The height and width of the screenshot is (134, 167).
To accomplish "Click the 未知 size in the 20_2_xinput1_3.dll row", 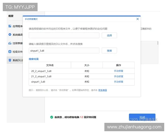I will (x=87, y=71).
